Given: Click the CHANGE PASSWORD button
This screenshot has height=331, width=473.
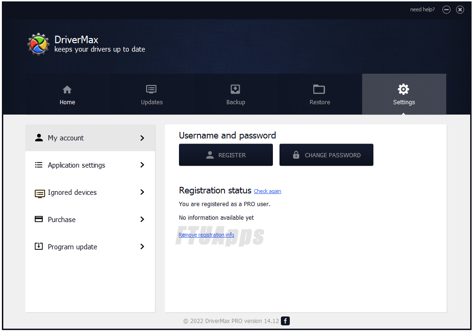Looking at the screenshot, I should (x=326, y=155).
